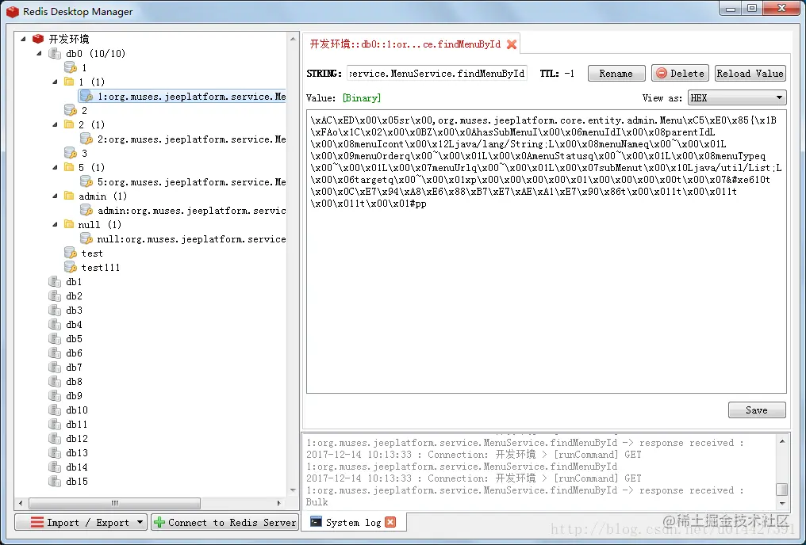Click the System log console icon

tap(316, 522)
